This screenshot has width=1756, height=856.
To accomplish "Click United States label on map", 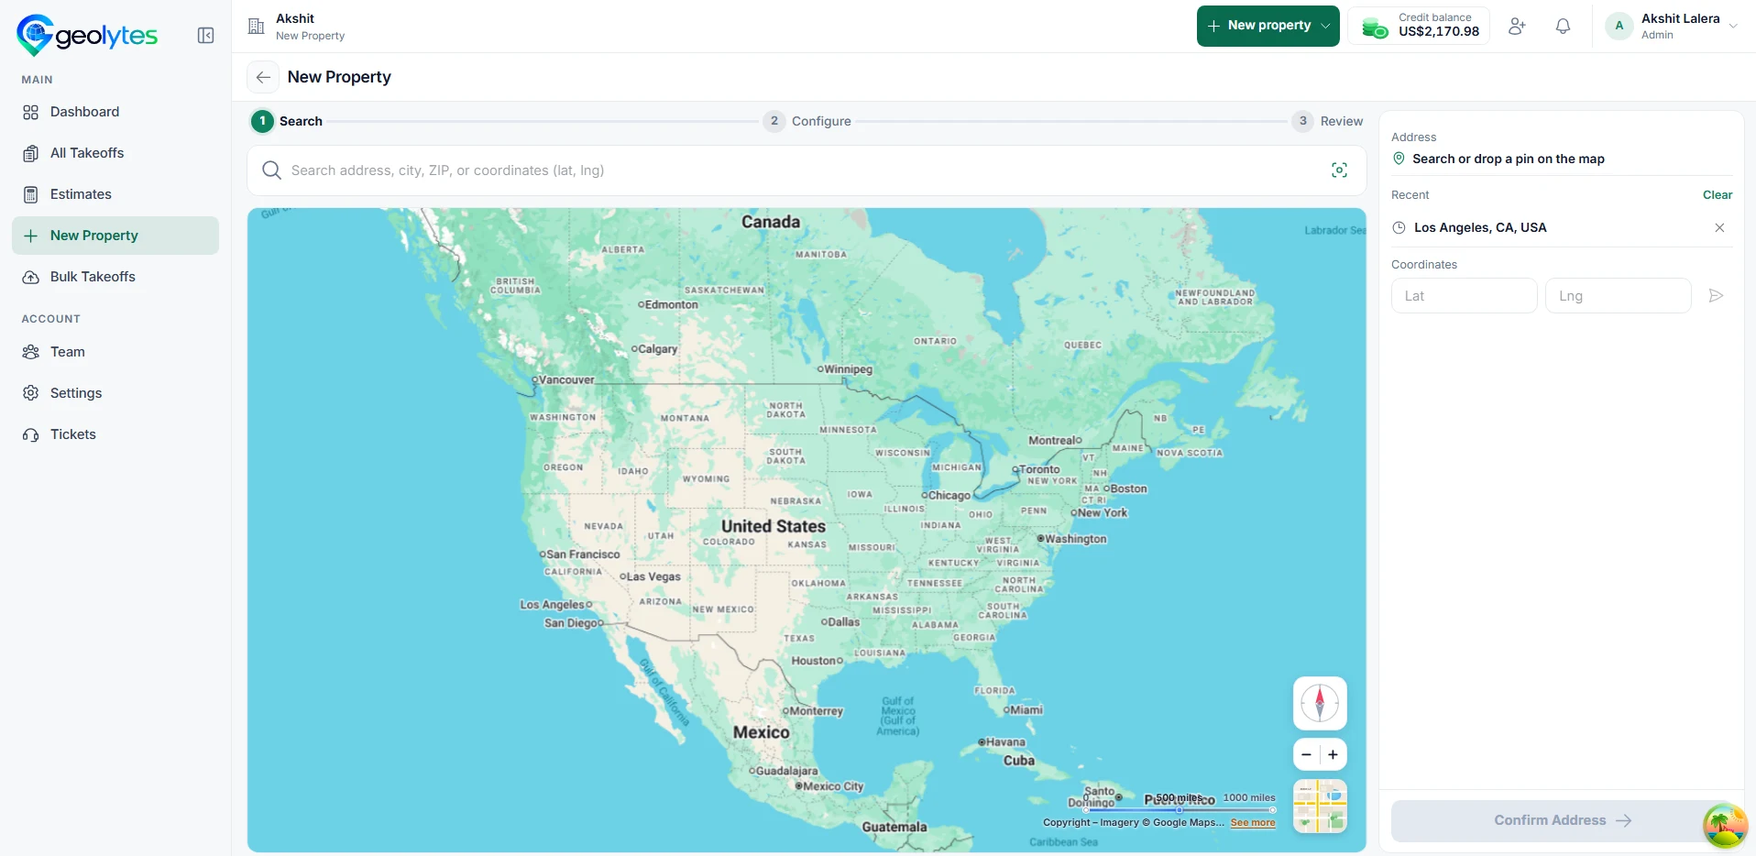I will [x=774, y=527].
